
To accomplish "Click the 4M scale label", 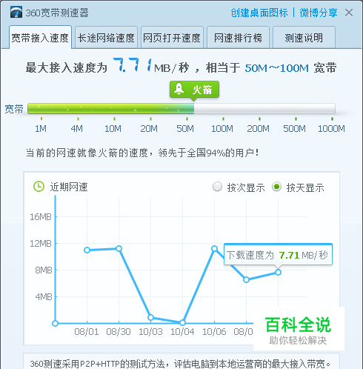I will tap(77, 129).
